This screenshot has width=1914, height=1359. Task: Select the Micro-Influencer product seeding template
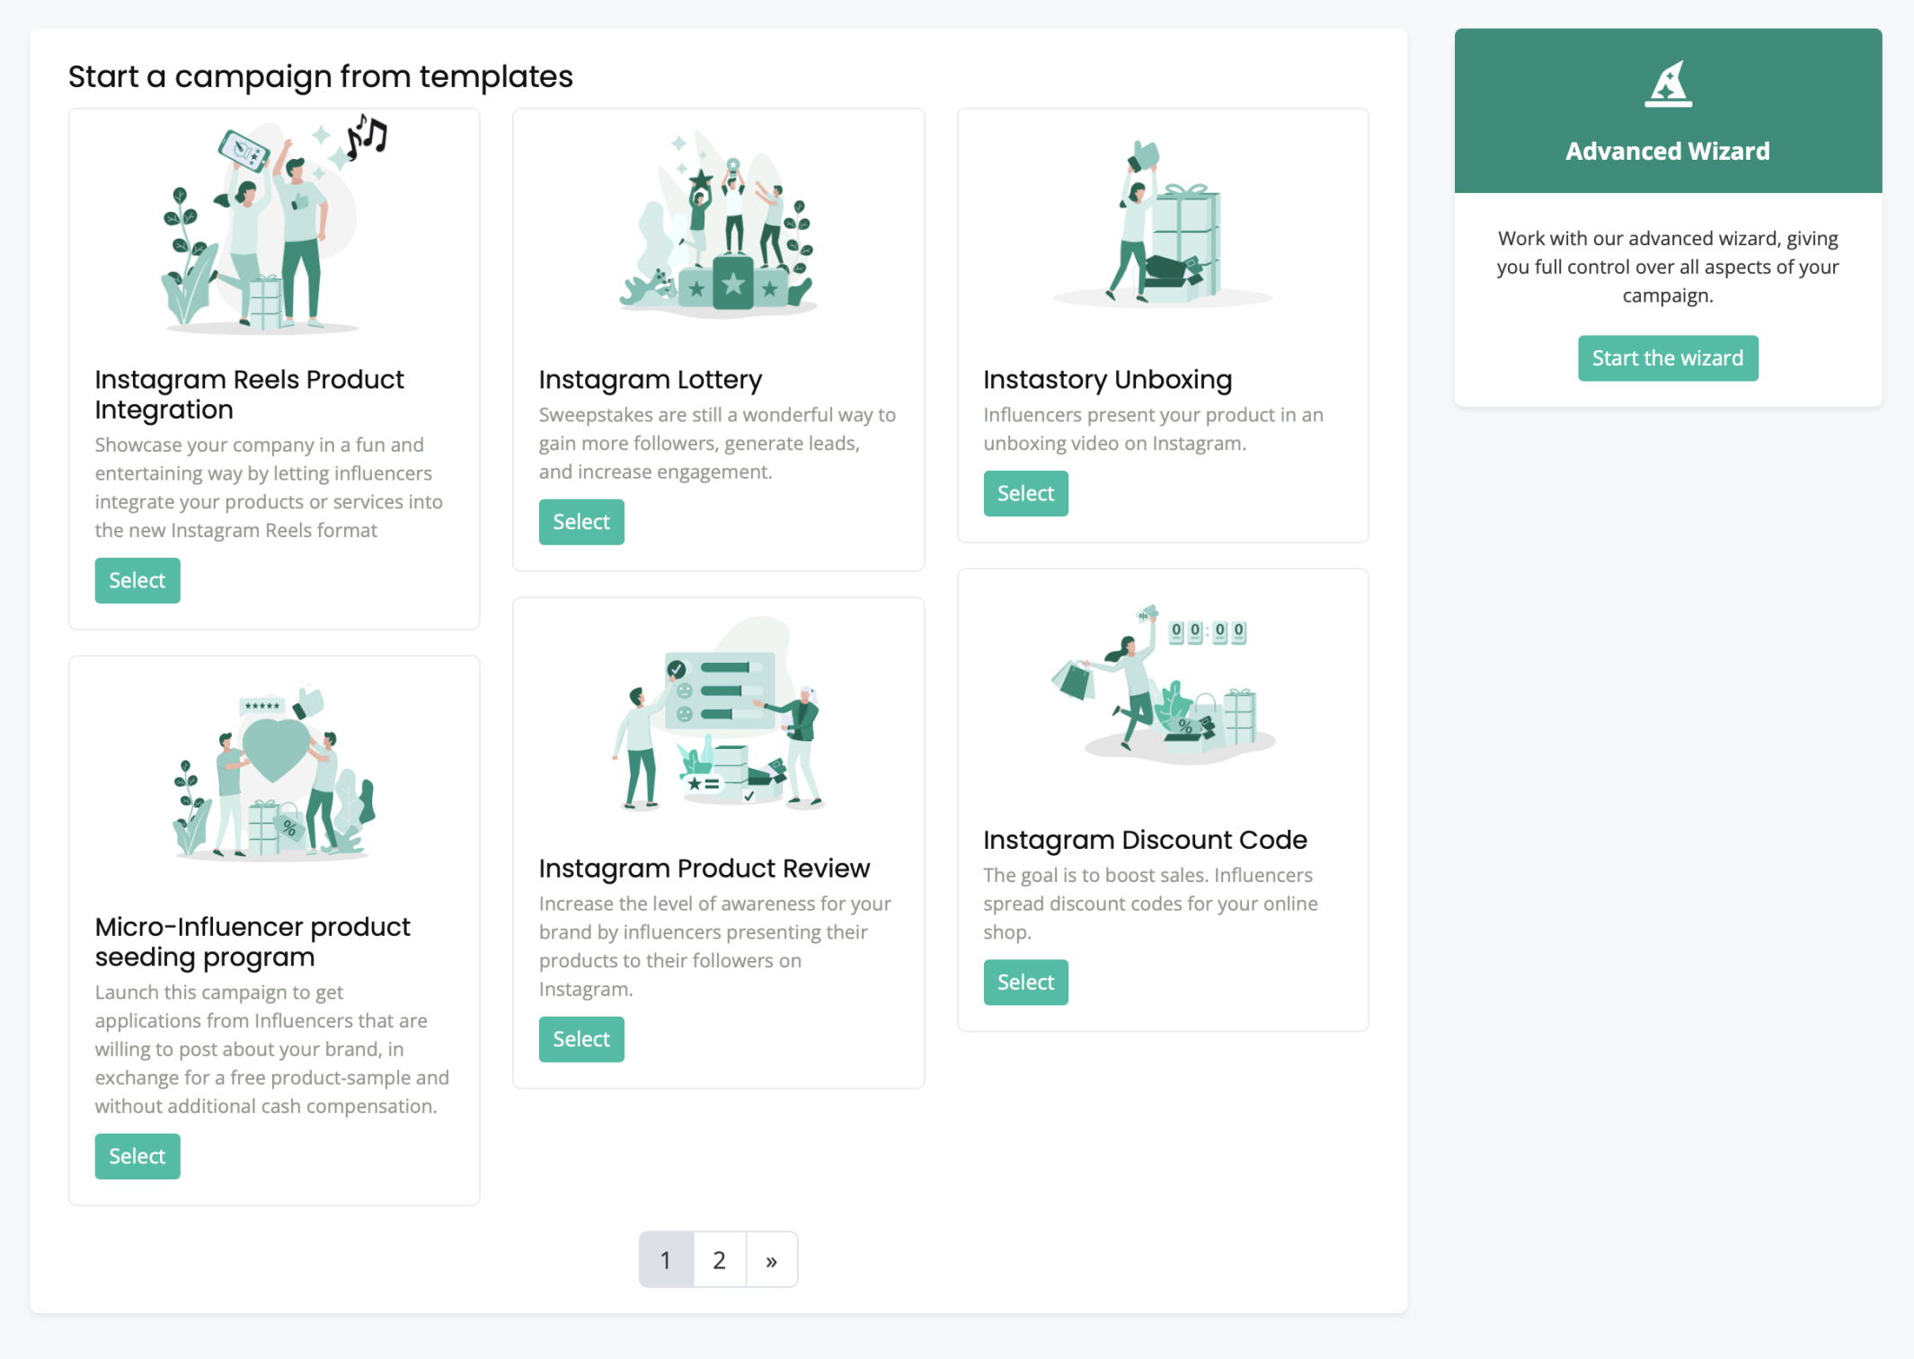click(x=137, y=1156)
